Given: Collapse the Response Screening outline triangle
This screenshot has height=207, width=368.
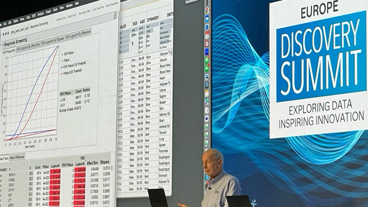Looking at the screenshot, I should pos(3,44).
